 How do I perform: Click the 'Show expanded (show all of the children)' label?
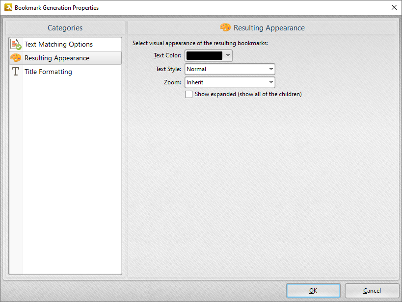pos(248,94)
